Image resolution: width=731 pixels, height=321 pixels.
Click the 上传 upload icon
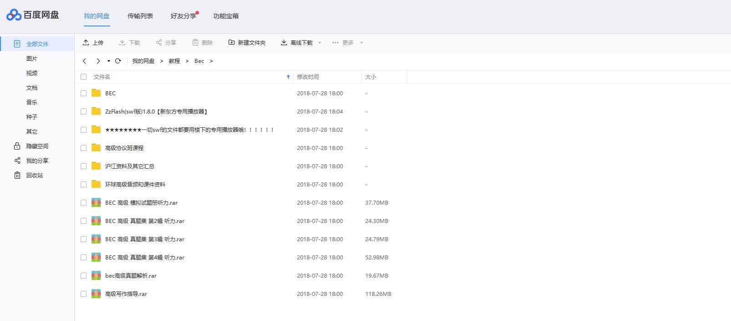pos(86,42)
